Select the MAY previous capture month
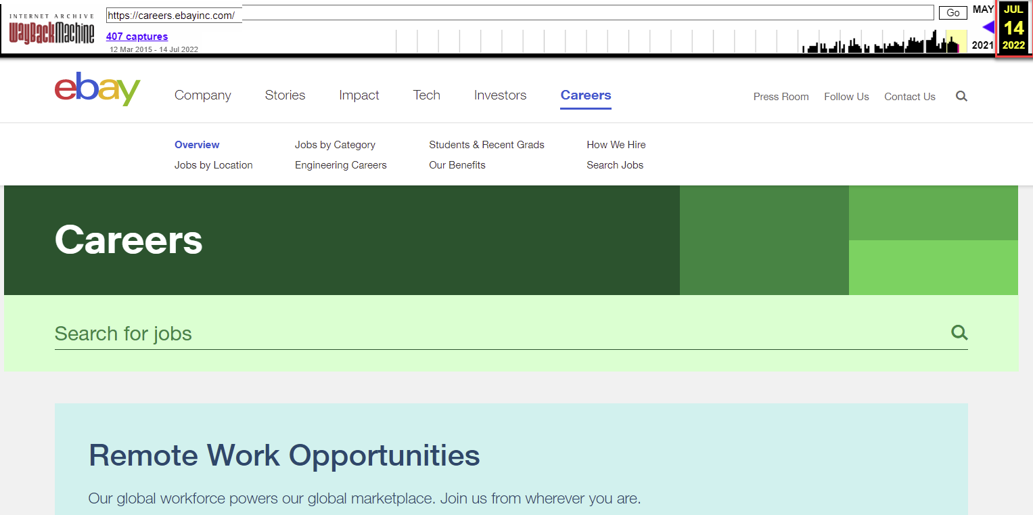This screenshot has width=1033, height=515. click(983, 9)
